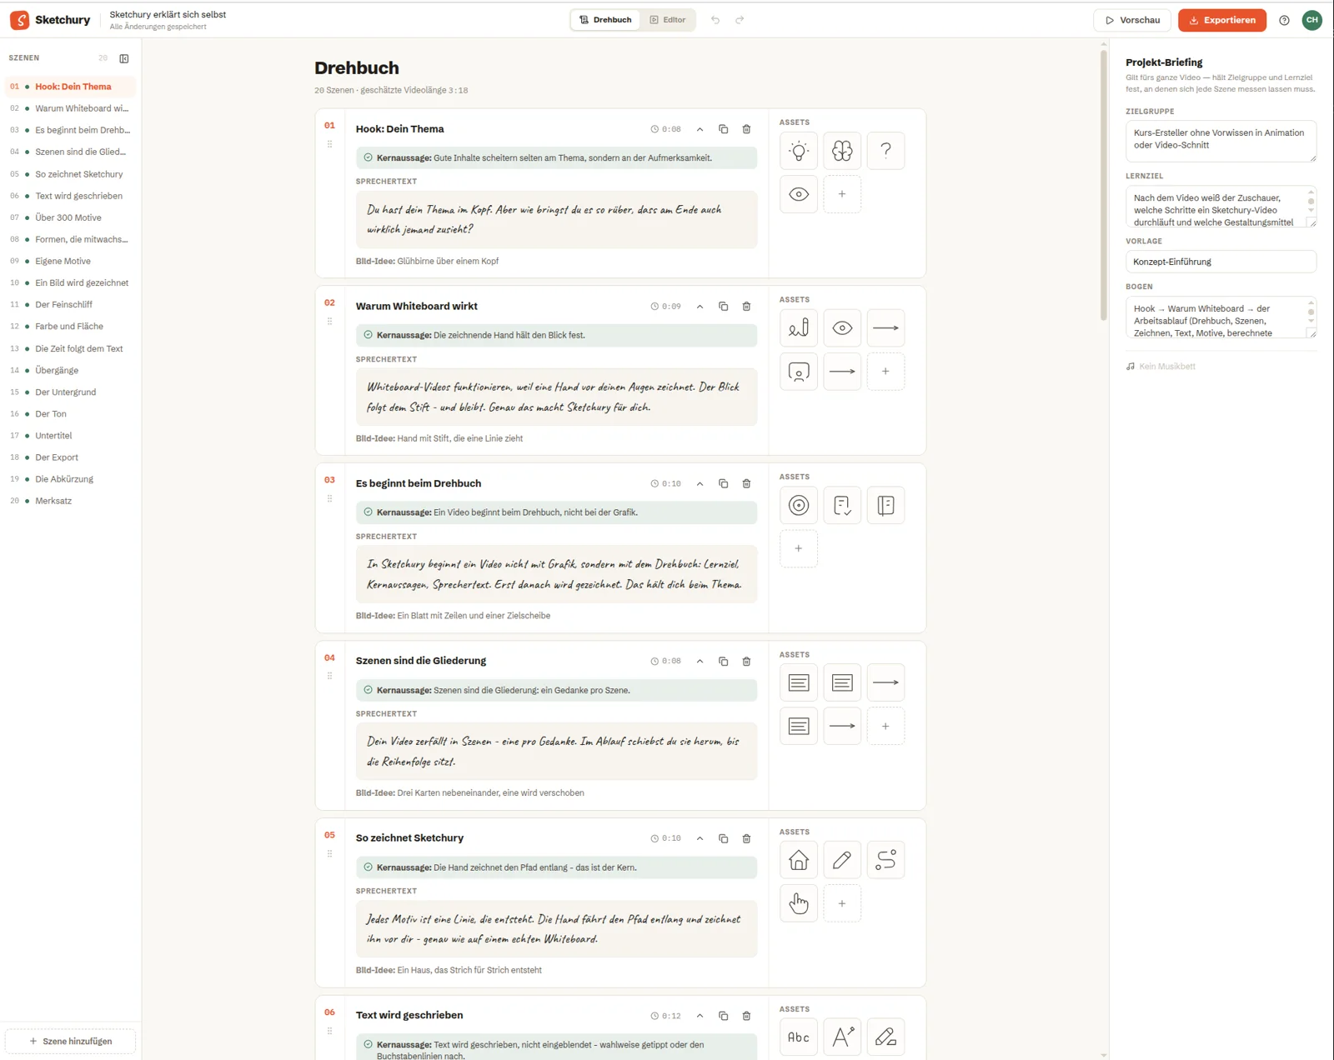The height and width of the screenshot is (1060, 1334).
Task: Switch to the Drehbuch tab
Action: 605,20
